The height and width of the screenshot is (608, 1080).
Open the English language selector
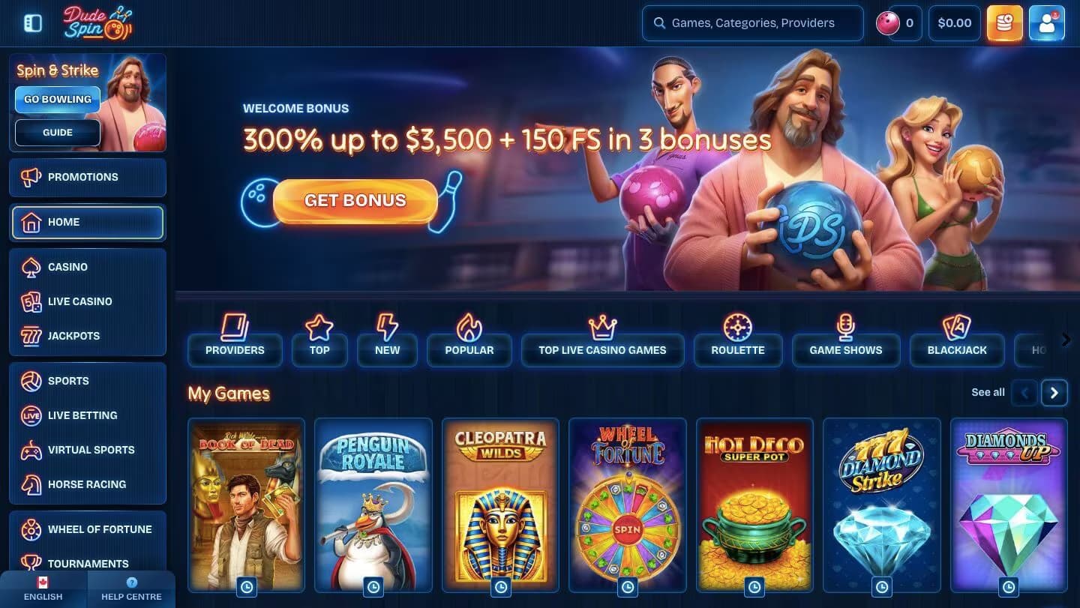[43, 589]
